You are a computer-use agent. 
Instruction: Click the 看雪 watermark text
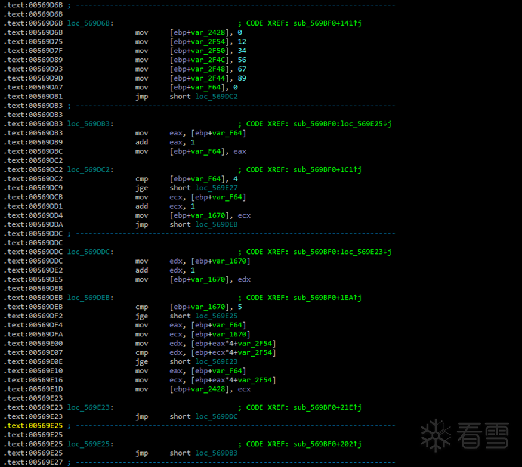coord(483,435)
